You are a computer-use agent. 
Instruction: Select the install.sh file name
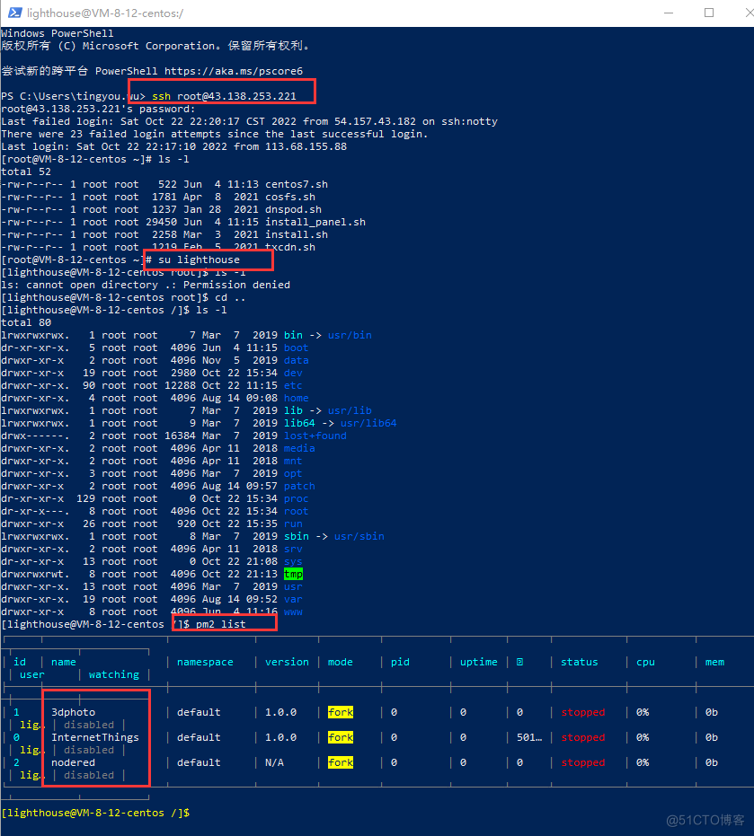coord(297,234)
